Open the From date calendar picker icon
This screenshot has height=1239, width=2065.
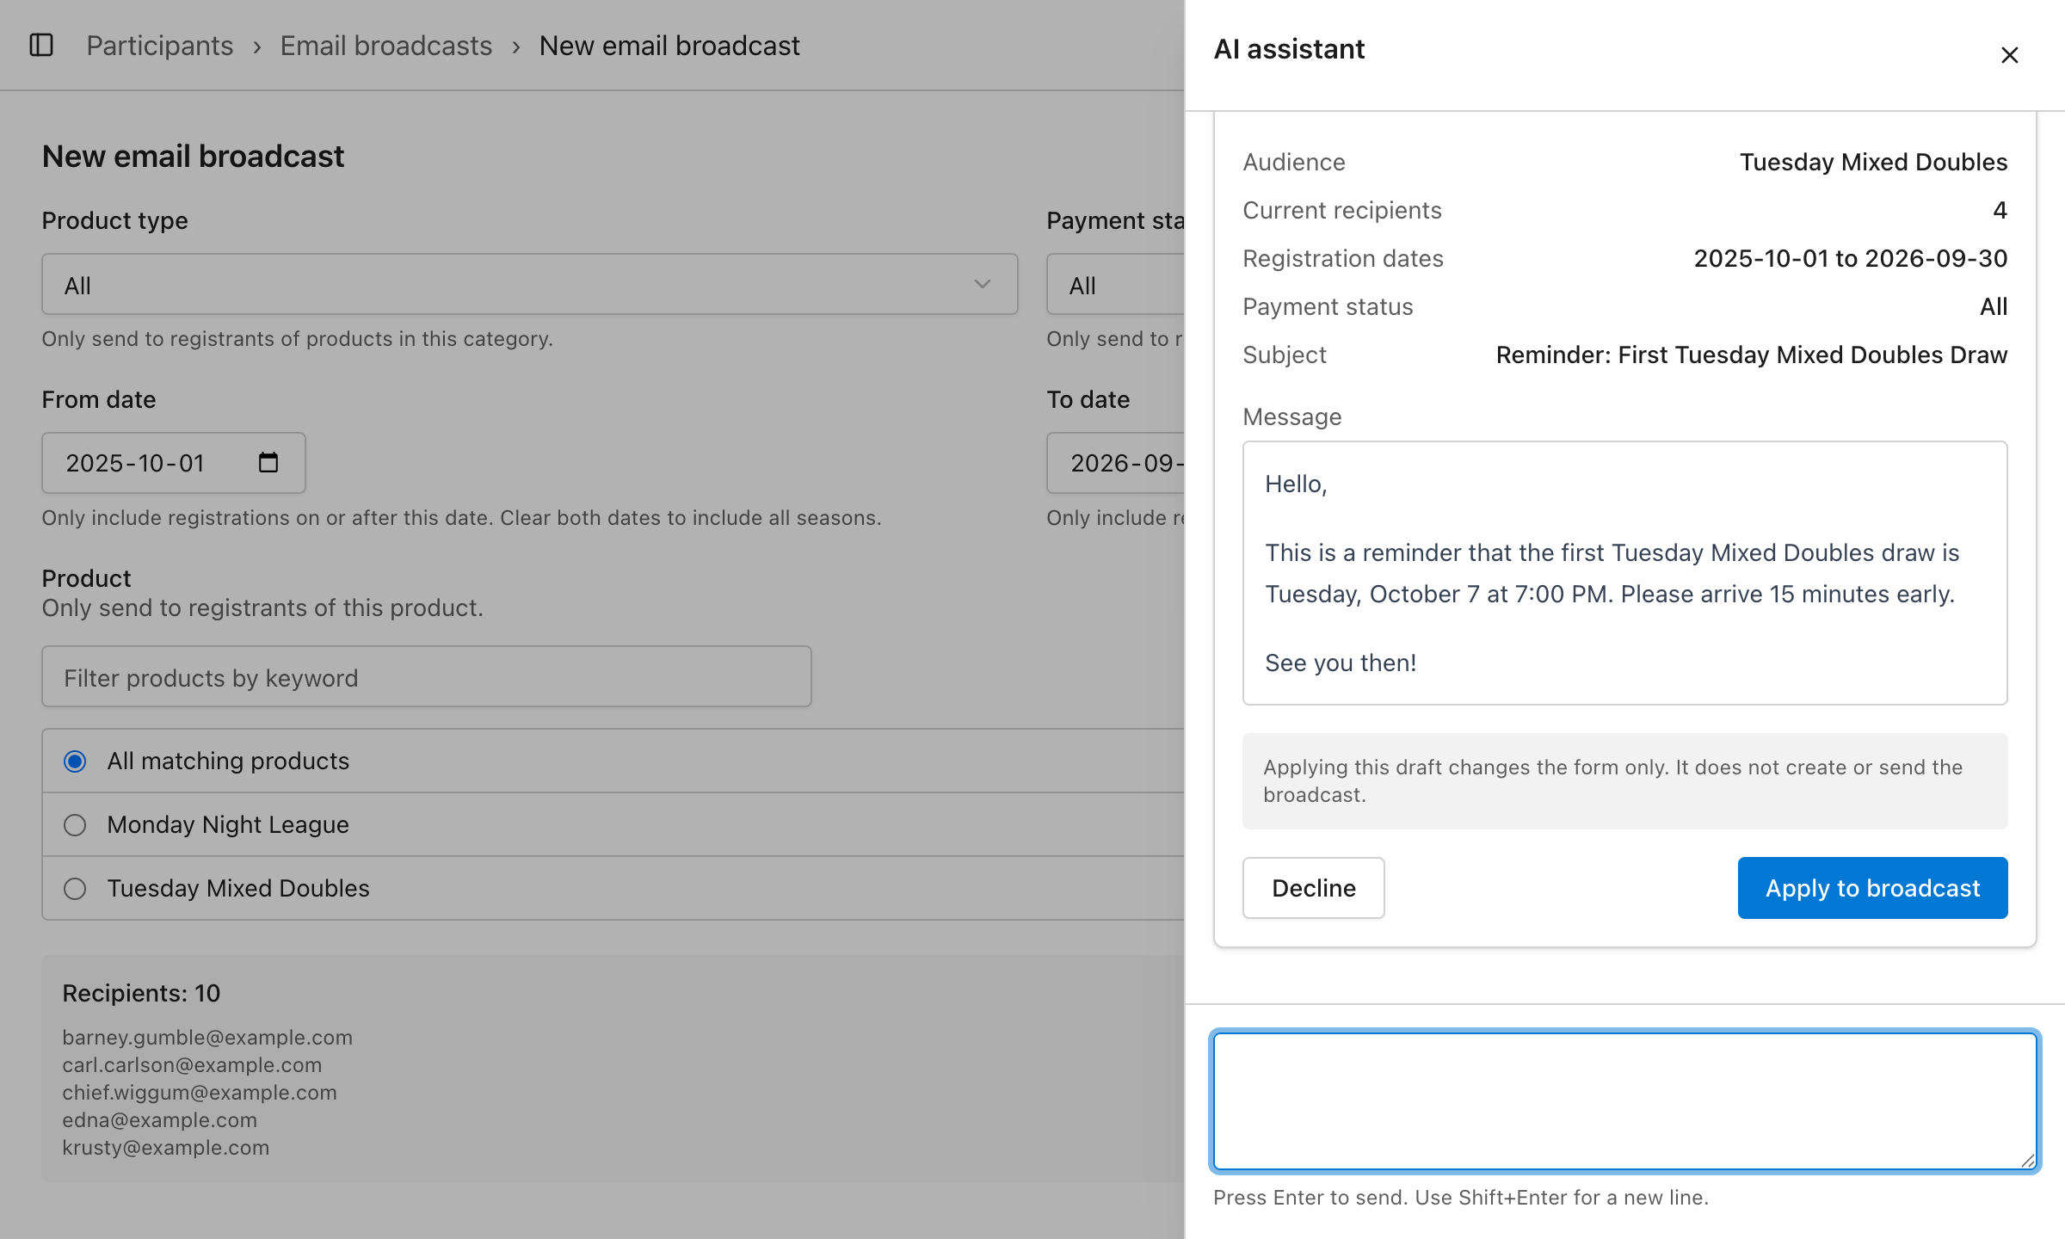268,463
